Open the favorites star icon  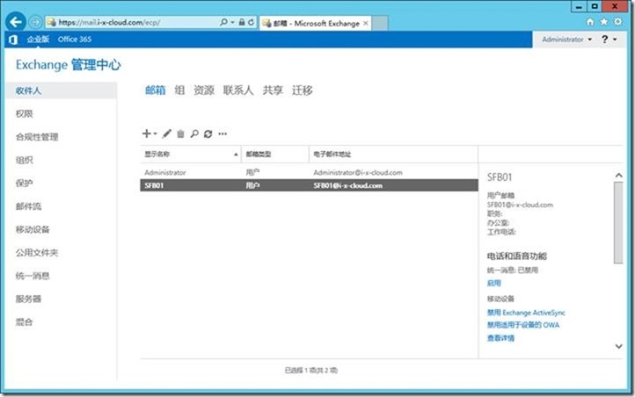click(604, 22)
